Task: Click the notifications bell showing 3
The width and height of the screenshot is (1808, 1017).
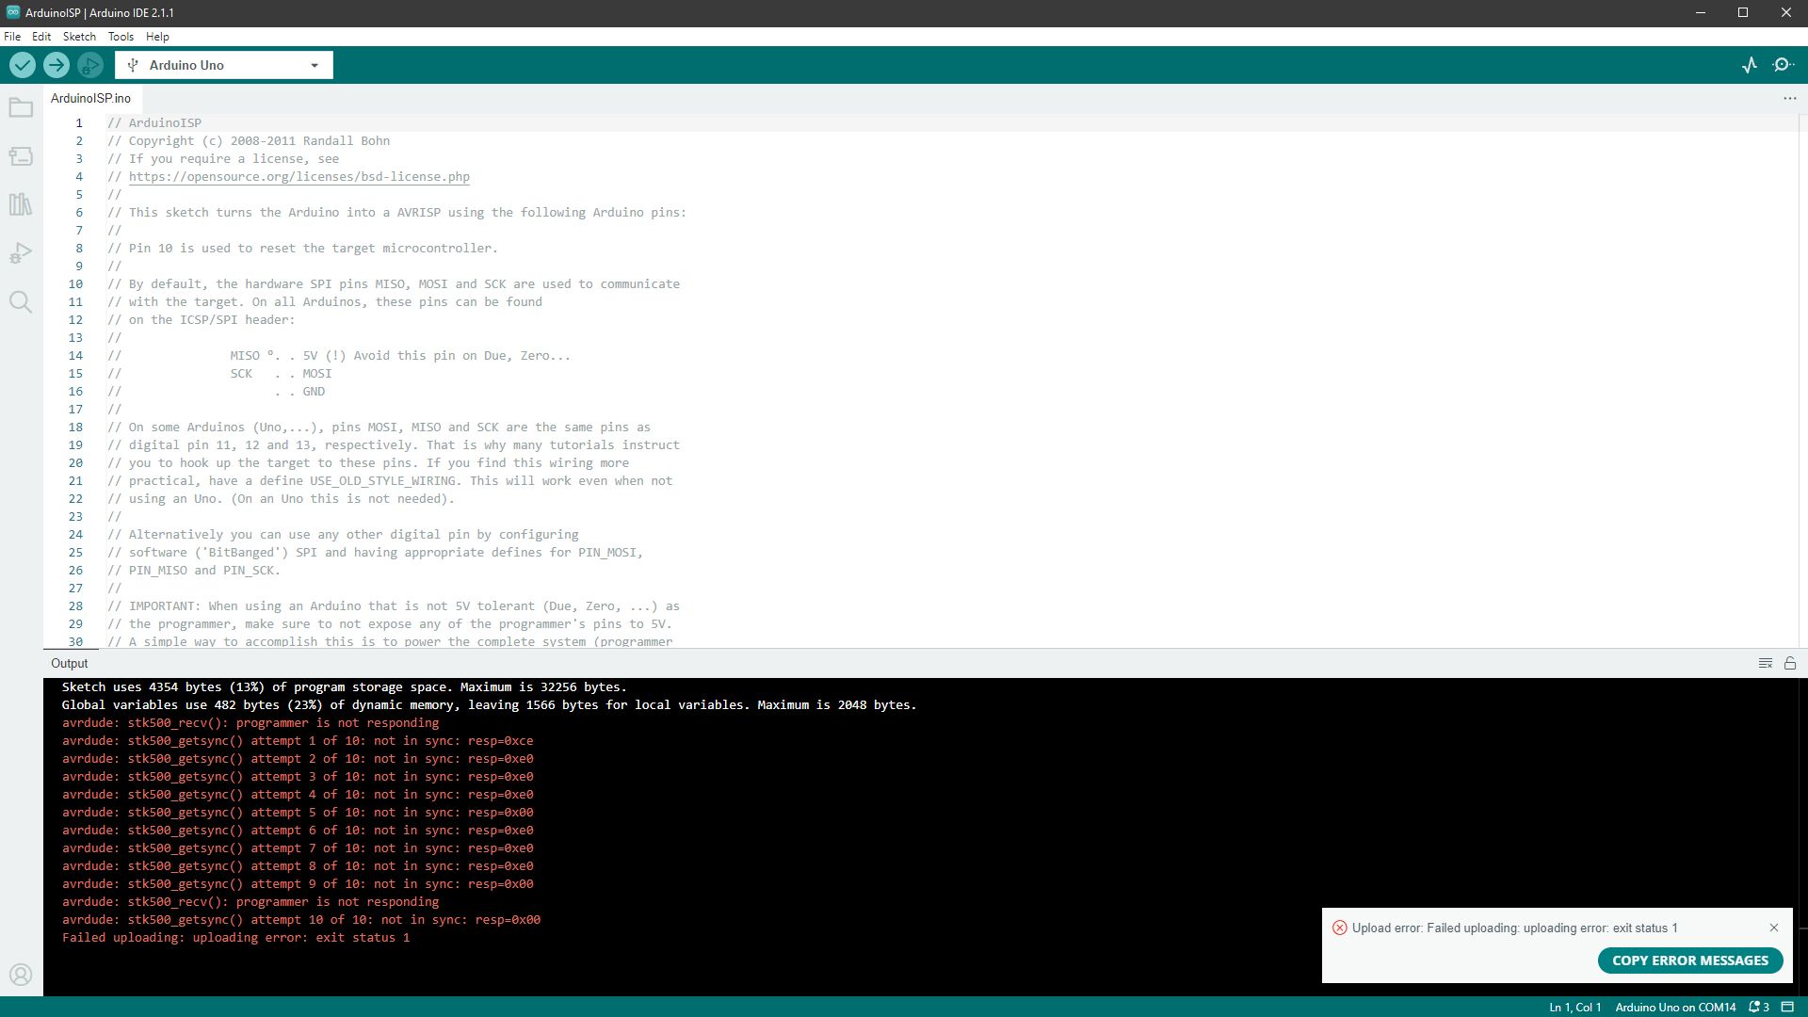Action: point(1757,1007)
